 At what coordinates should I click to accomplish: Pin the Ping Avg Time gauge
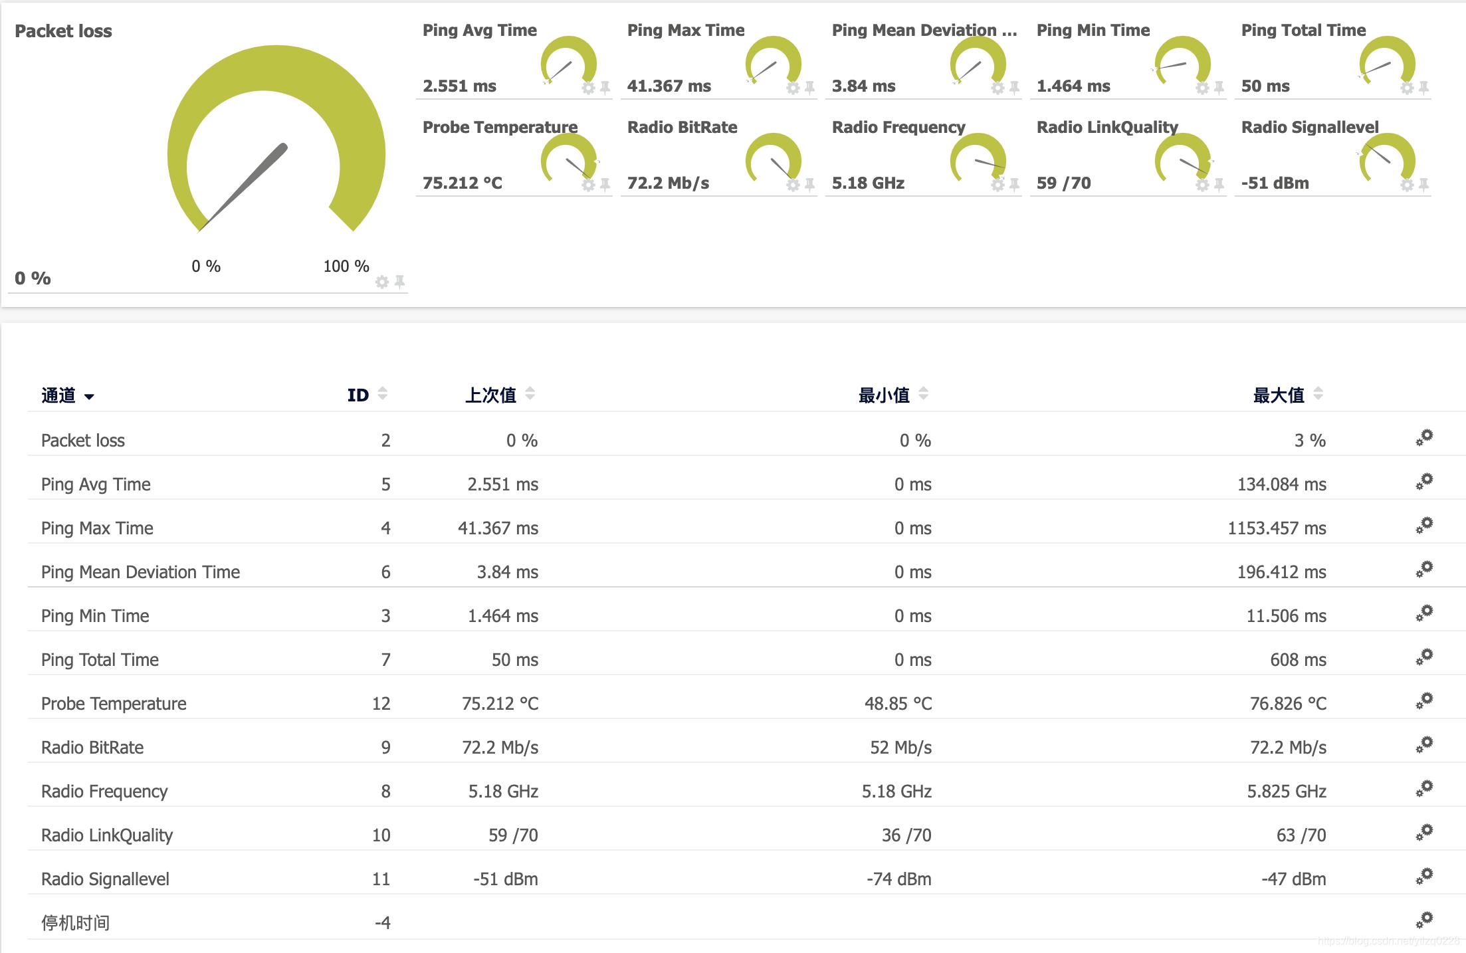605,87
